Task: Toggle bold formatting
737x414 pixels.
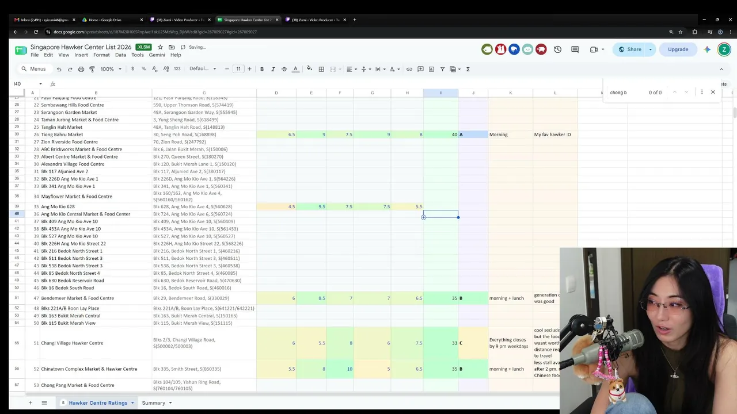Action: 261,69
